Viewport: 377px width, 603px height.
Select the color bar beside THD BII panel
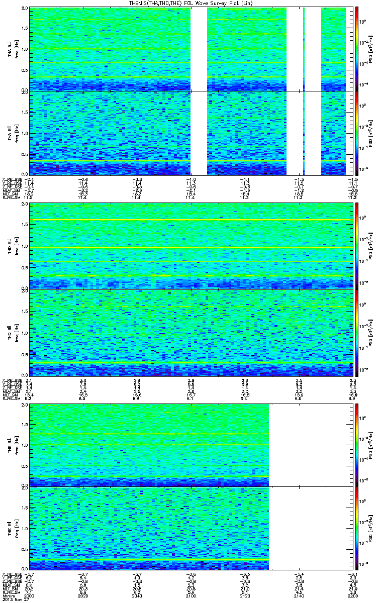point(357,332)
